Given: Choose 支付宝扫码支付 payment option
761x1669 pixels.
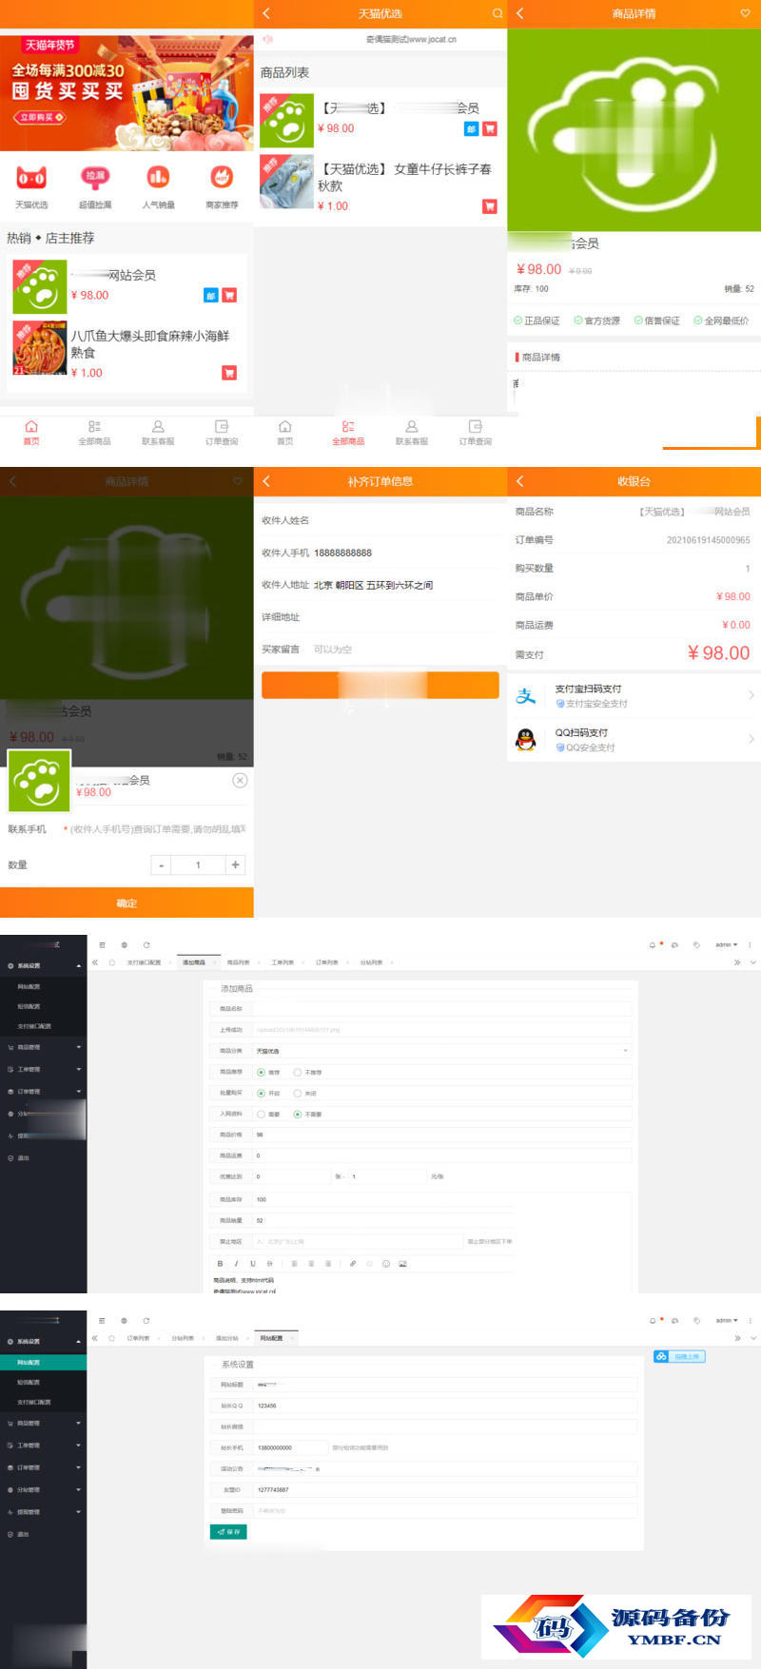Looking at the screenshot, I should click(x=634, y=695).
